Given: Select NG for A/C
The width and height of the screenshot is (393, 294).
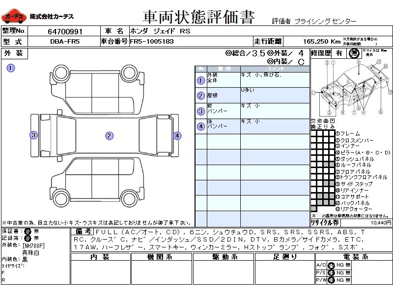Looking at the screenshot, I should (x=340, y=265).
